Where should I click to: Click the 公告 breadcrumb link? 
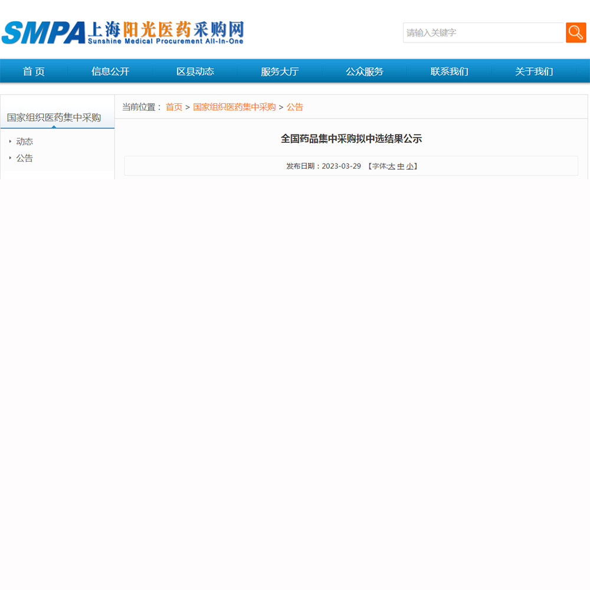tap(295, 107)
